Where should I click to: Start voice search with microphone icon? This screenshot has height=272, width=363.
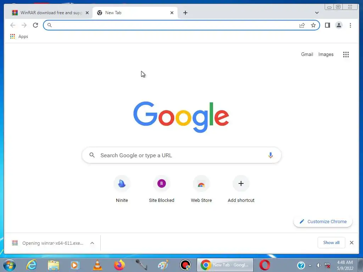pyautogui.click(x=270, y=155)
